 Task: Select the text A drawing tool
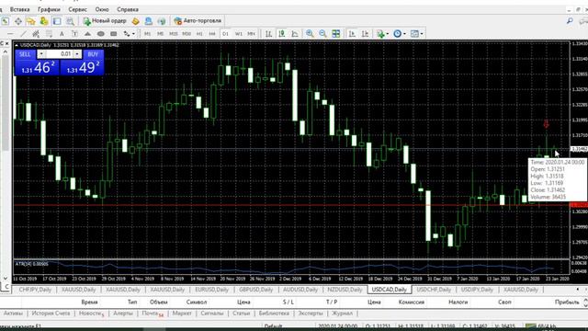[62, 34]
